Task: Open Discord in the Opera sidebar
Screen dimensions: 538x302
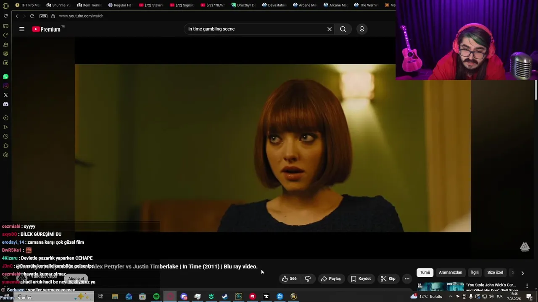Action: (5, 104)
